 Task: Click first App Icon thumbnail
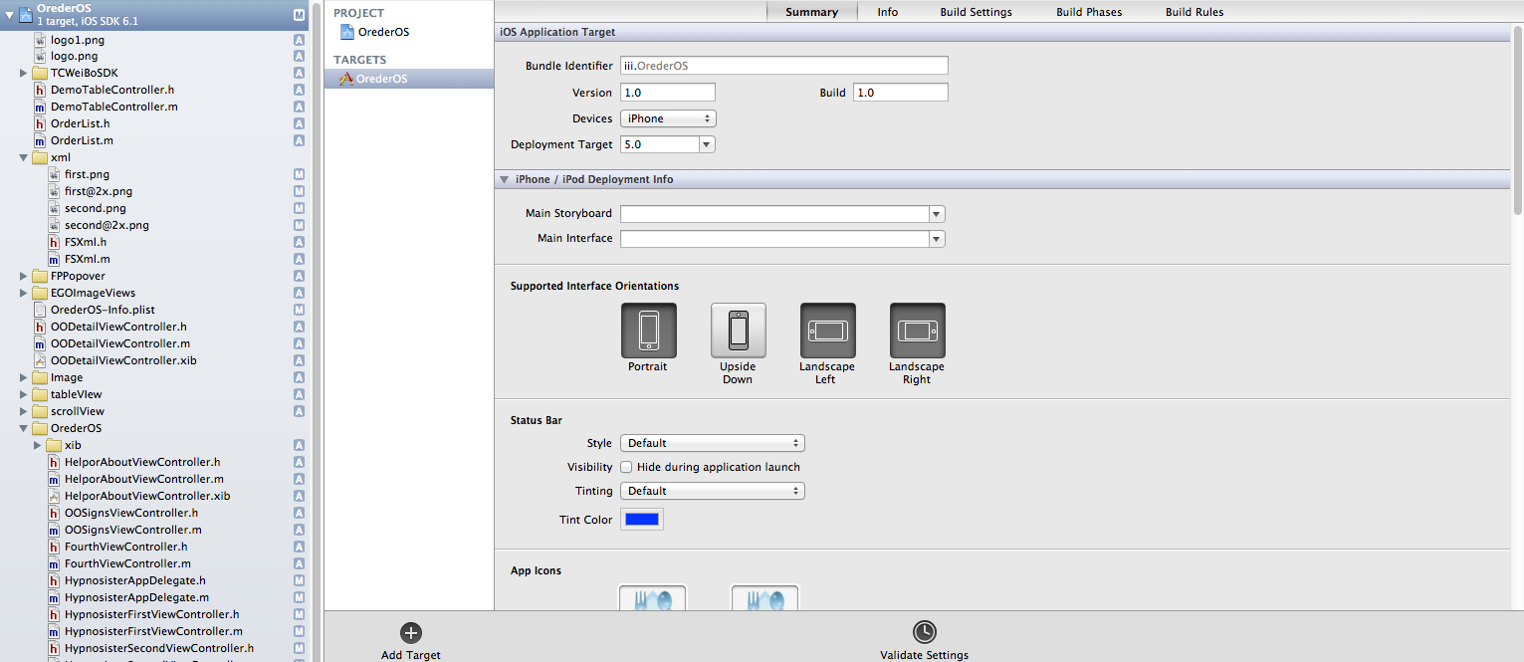pos(652,597)
